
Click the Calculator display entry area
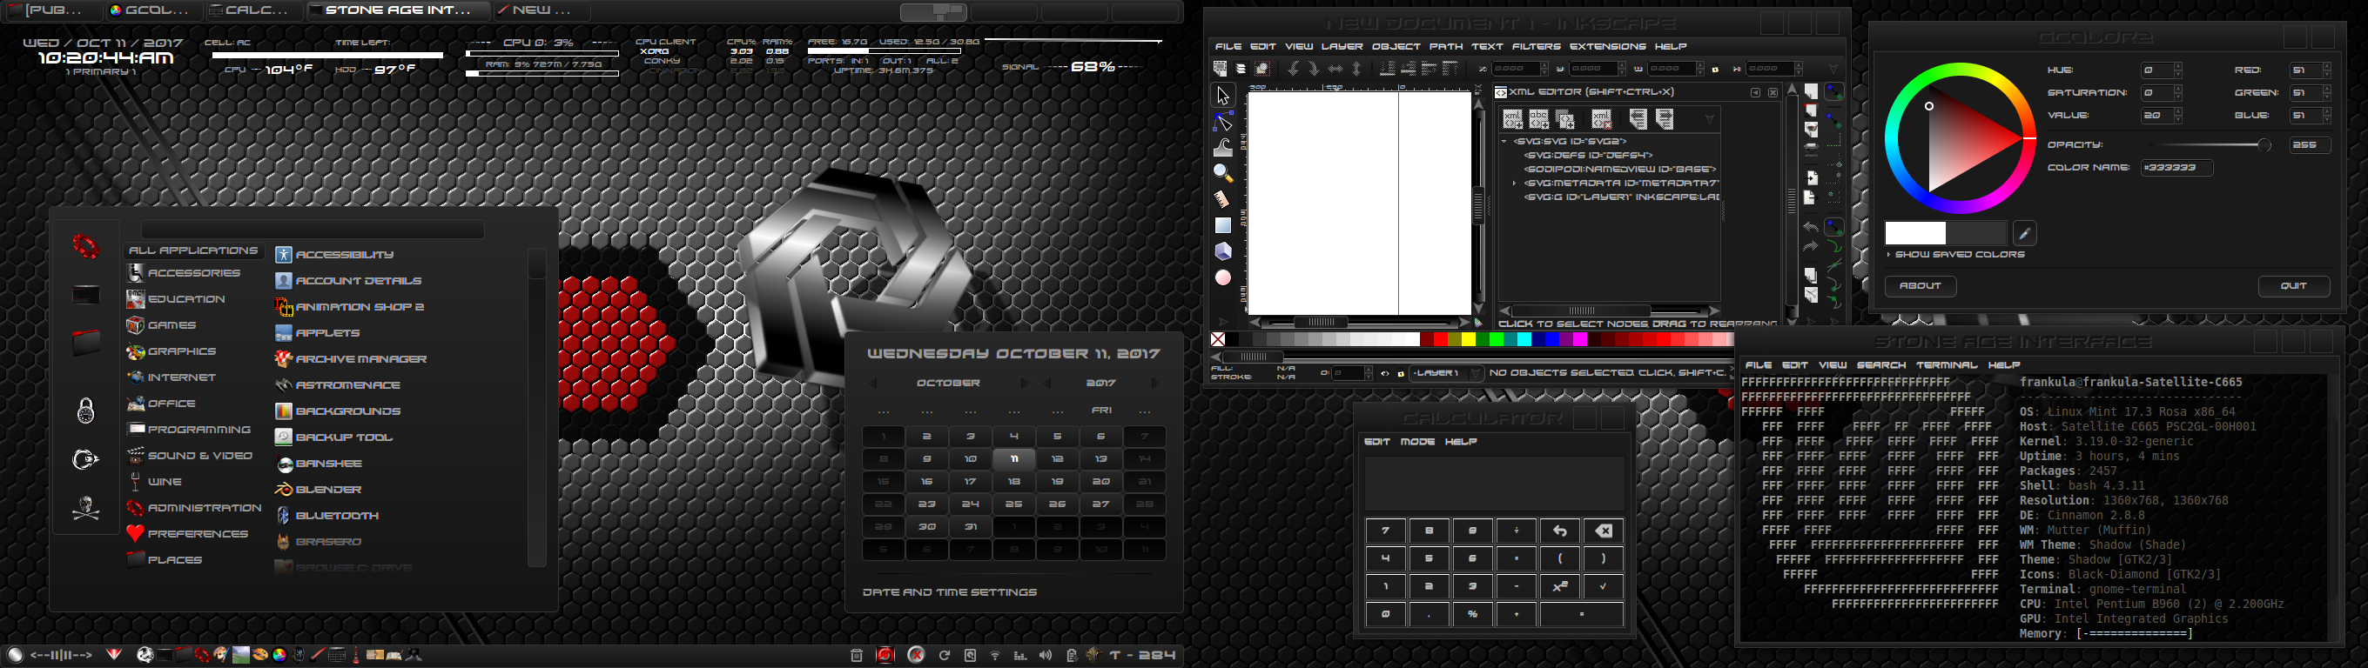1494,484
